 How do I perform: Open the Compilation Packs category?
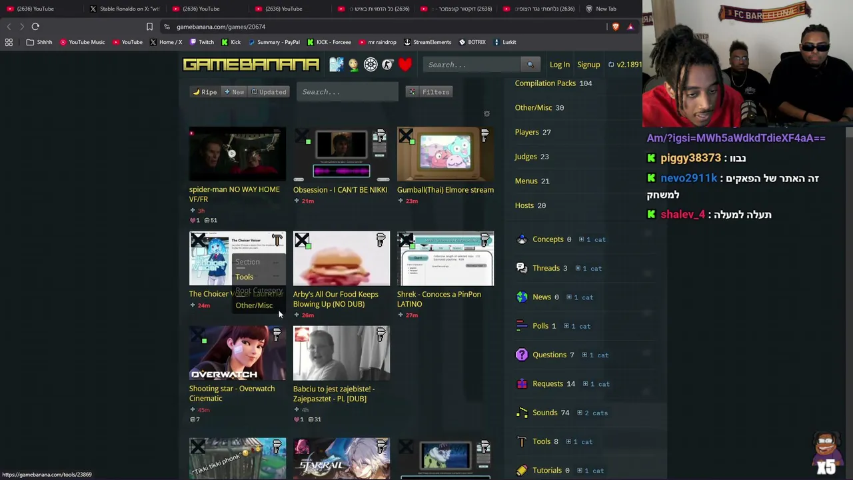coord(545,83)
